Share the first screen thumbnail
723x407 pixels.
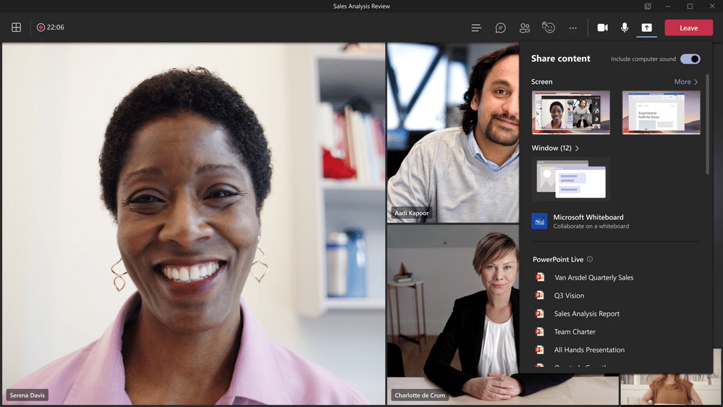pyautogui.click(x=570, y=112)
